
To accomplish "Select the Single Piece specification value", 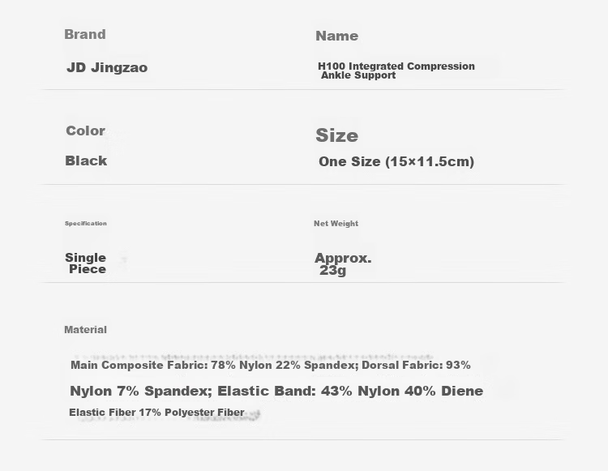I will (x=86, y=263).
